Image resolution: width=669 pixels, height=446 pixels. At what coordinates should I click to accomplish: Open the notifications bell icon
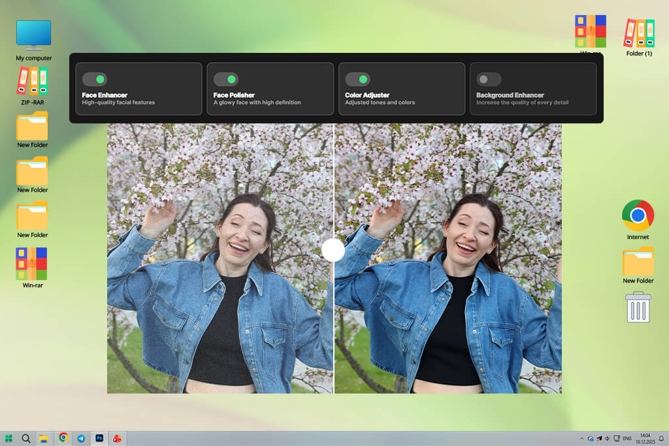(x=661, y=438)
